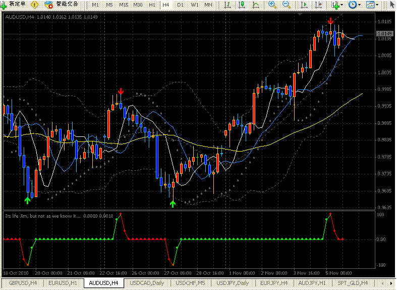Zoom in on the chart

pos(272,5)
